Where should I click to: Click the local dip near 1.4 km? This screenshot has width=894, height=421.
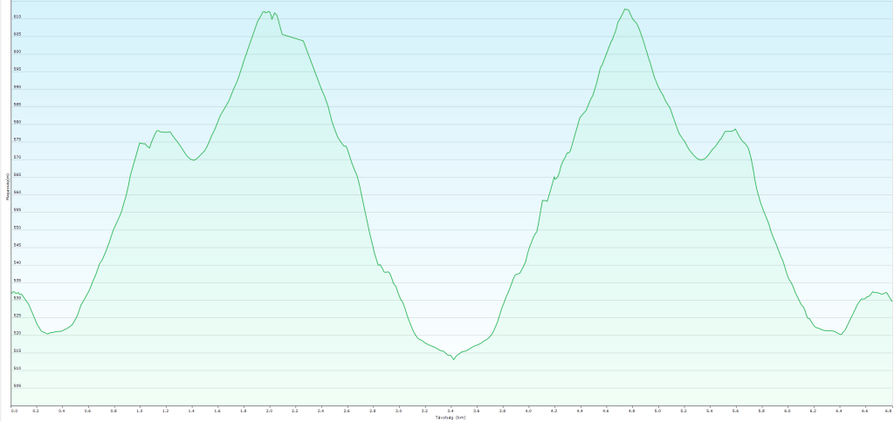[193, 160]
